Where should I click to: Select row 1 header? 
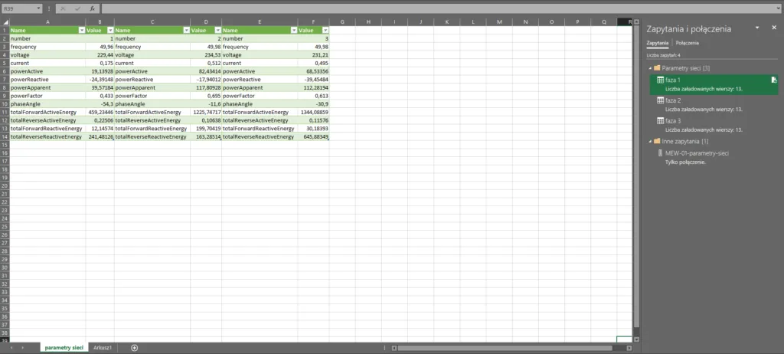tap(5, 30)
